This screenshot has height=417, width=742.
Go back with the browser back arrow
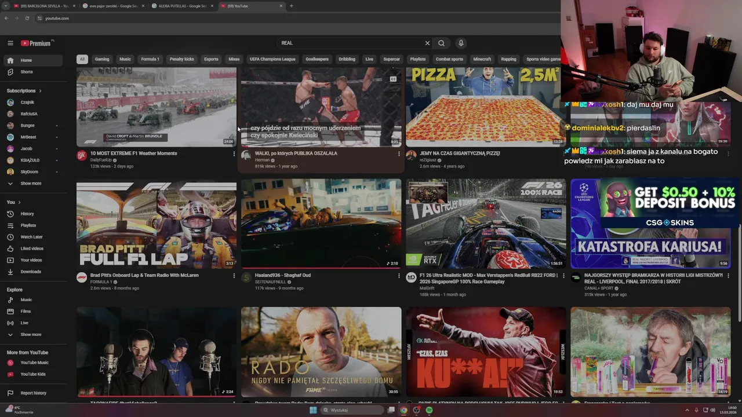tap(6, 18)
